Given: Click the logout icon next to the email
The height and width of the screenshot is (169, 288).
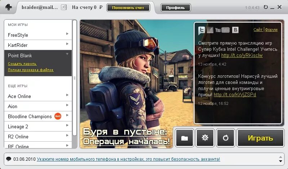Looking at the screenshot, I should click(63, 7).
